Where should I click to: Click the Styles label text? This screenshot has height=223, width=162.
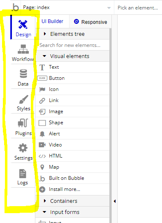pos(23,109)
